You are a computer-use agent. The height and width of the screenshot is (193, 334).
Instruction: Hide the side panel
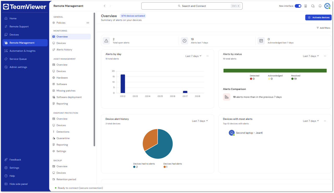[x=25, y=184]
